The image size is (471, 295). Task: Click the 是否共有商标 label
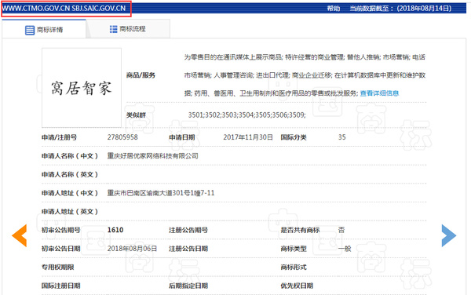(300, 230)
